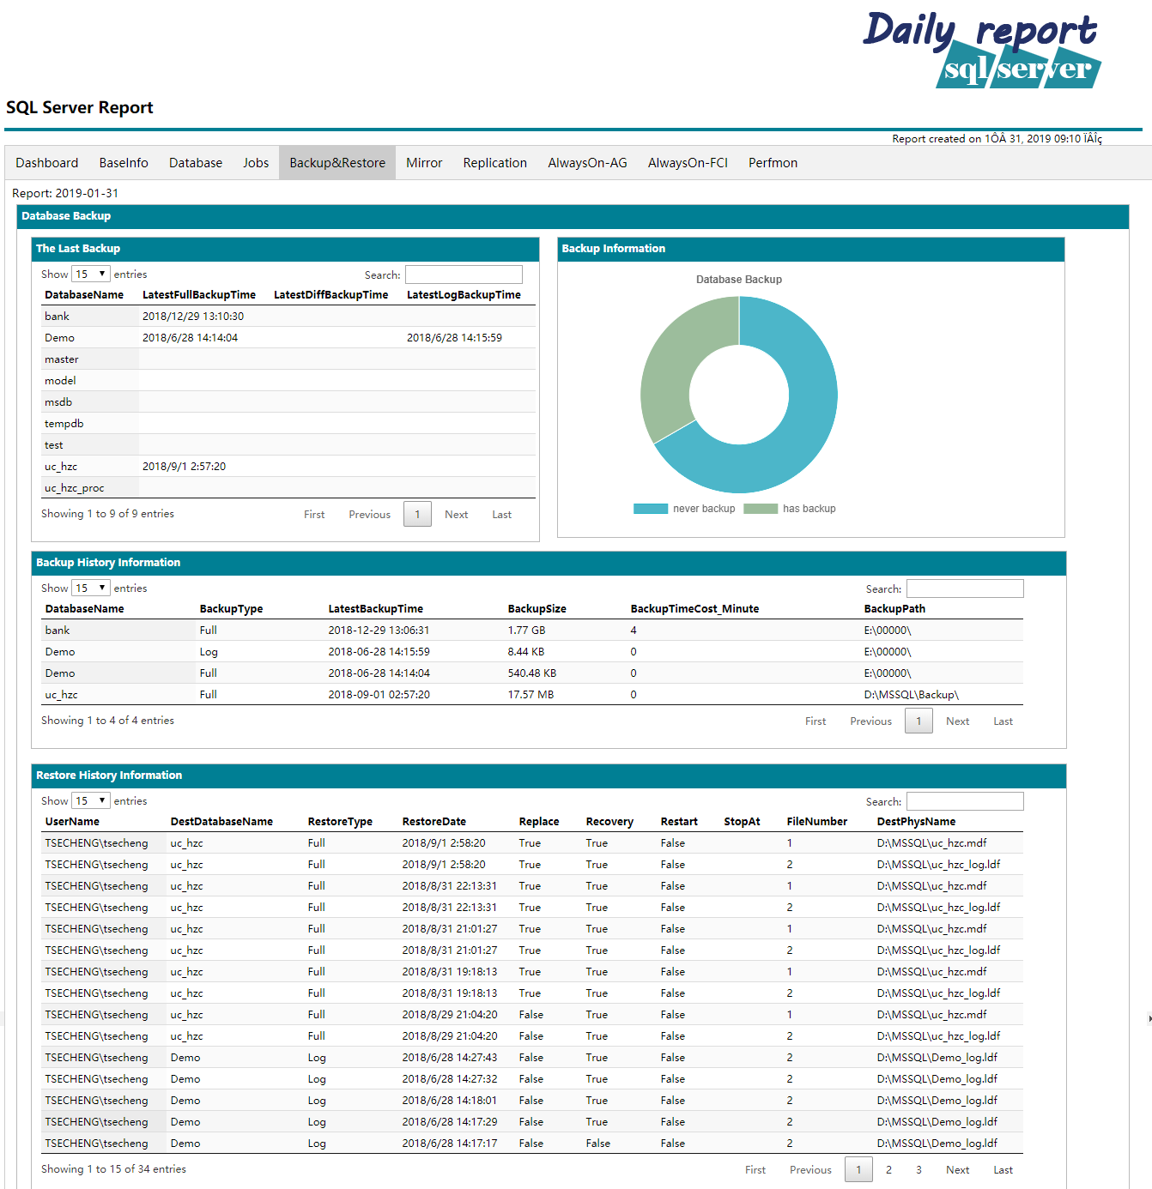Open Show entries dropdown in The Last Backup
The image size is (1152, 1189).
[x=91, y=275]
